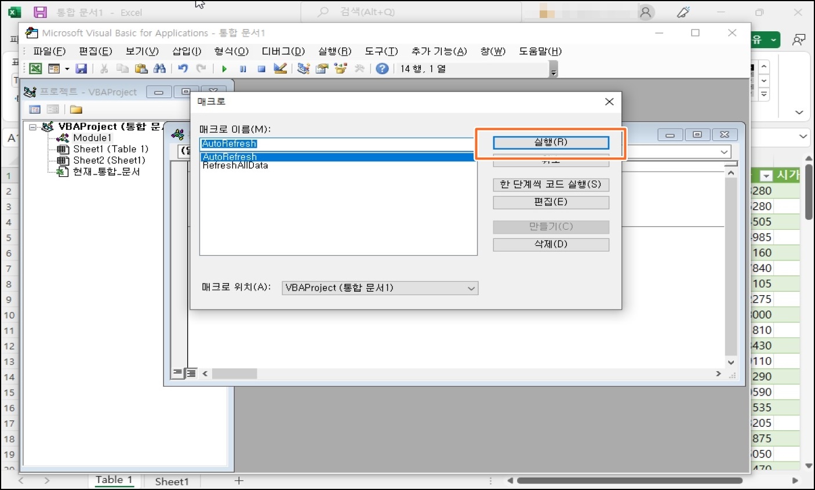Click the Undo arrow icon
The width and height of the screenshot is (815, 490).
183,69
